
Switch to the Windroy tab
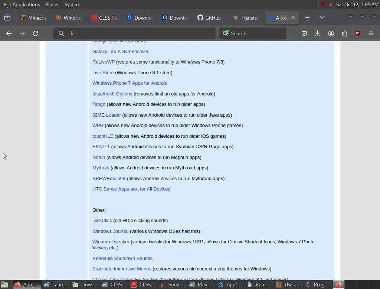coord(69,18)
